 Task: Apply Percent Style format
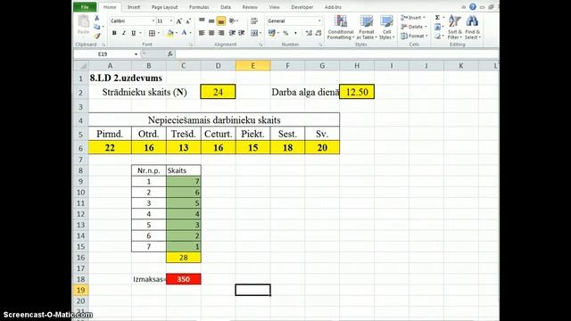click(x=285, y=33)
